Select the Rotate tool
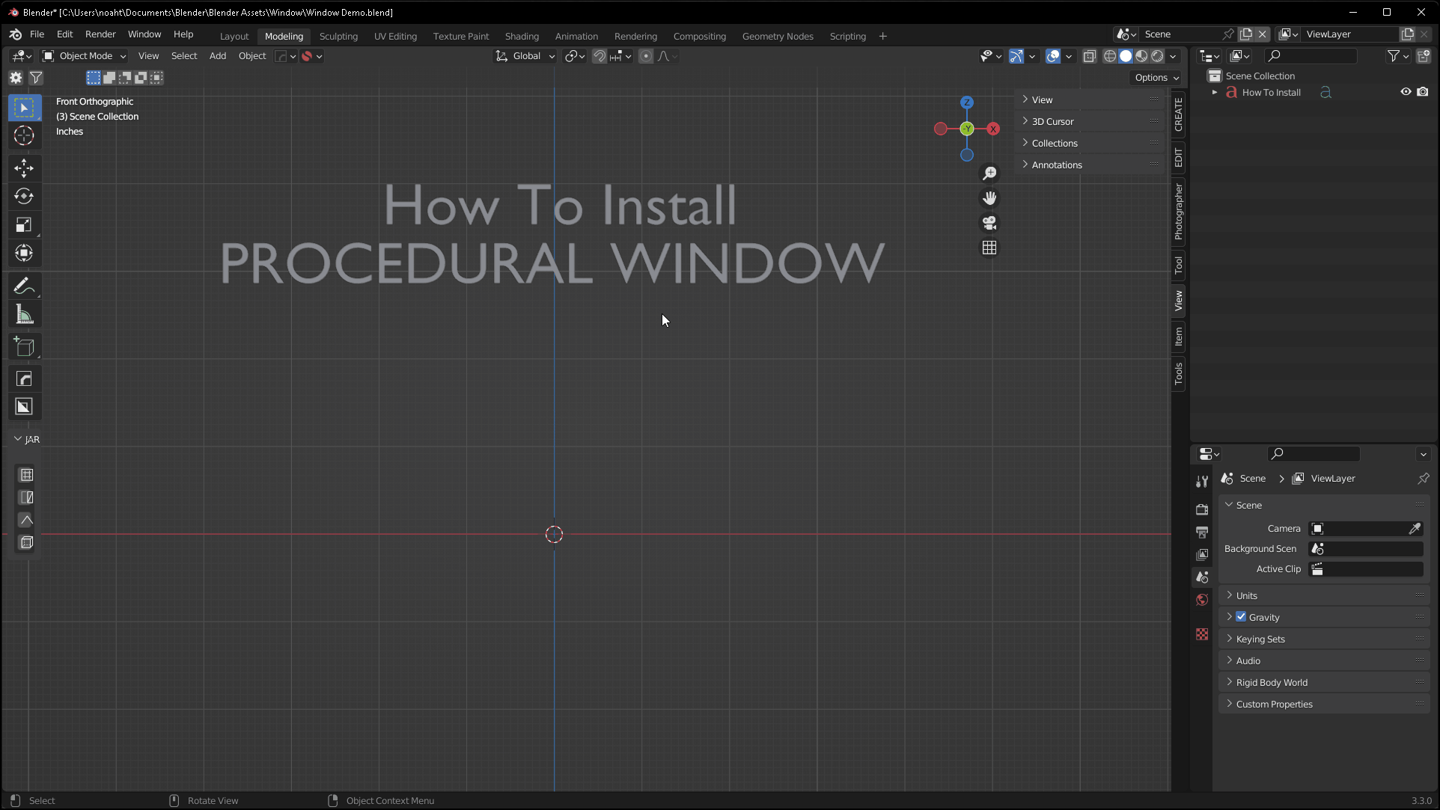The image size is (1440, 810). click(x=25, y=196)
